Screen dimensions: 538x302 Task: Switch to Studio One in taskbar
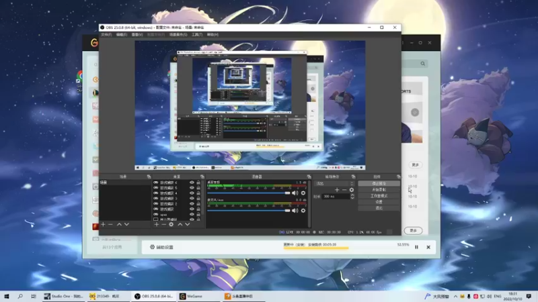64,296
